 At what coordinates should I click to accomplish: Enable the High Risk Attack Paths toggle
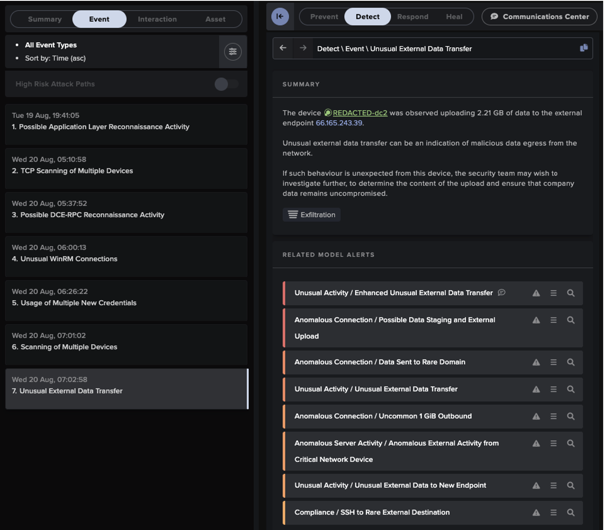click(226, 84)
